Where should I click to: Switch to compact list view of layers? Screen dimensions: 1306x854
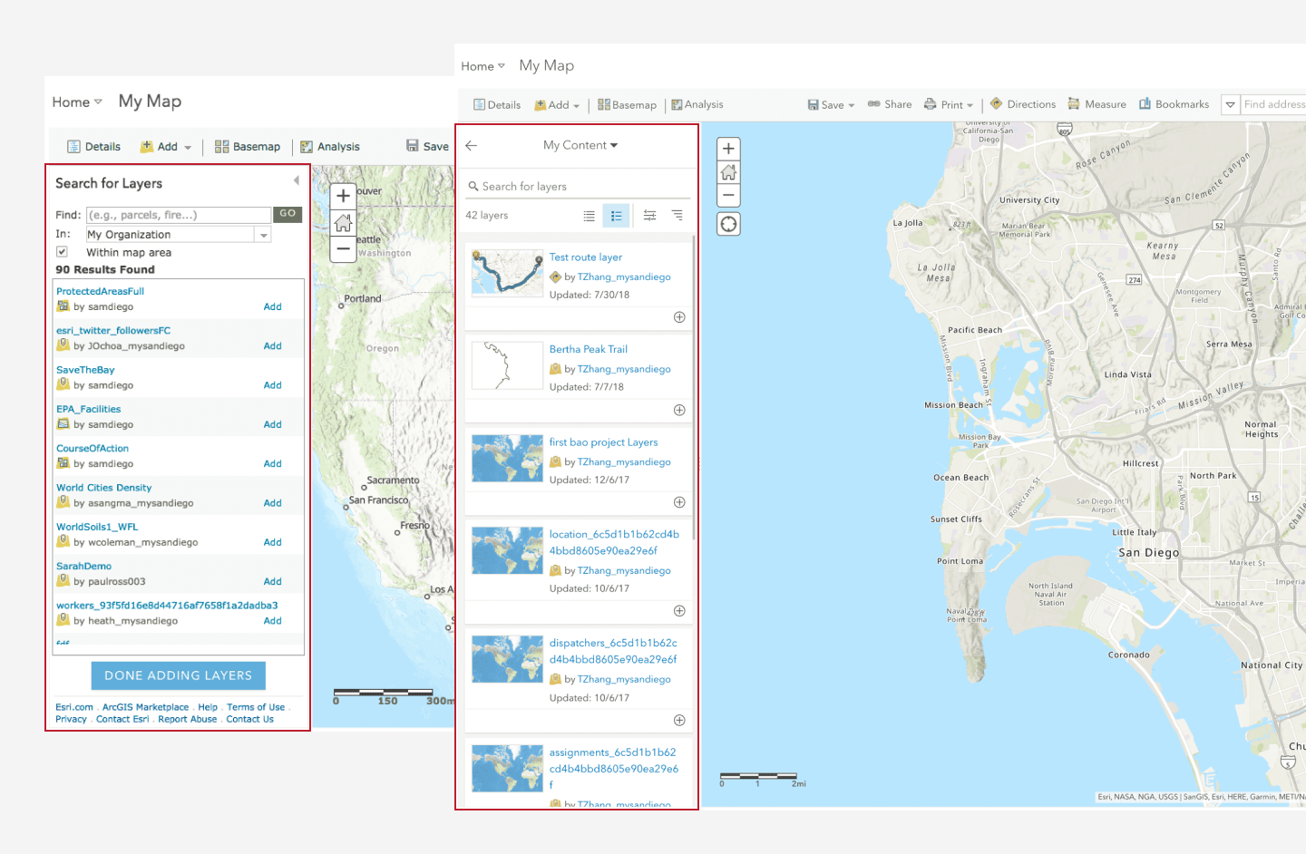[x=590, y=216]
